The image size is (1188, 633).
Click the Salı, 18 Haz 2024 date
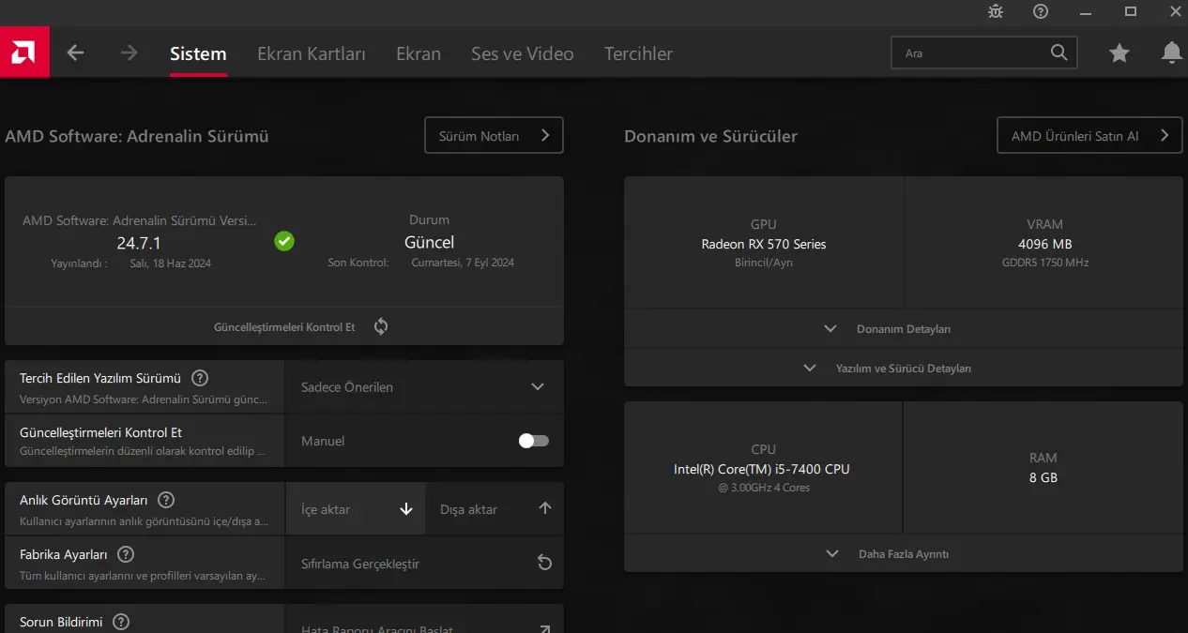(x=170, y=264)
